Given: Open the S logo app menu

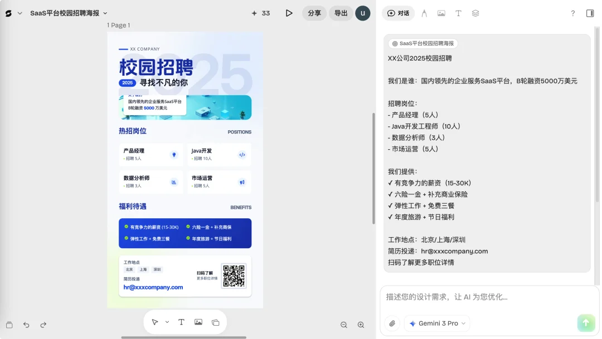Looking at the screenshot, I should [x=8, y=12].
